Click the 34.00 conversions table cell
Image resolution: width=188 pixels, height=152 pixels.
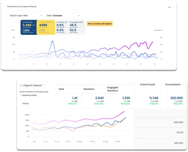[x=180, y=132]
